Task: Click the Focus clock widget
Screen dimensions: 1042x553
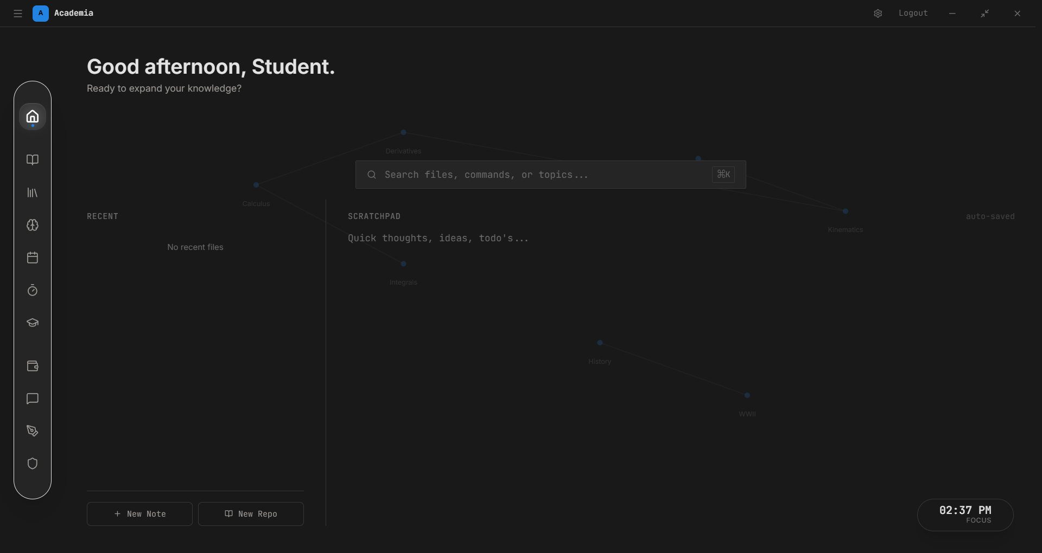Action: click(x=965, y=515)
